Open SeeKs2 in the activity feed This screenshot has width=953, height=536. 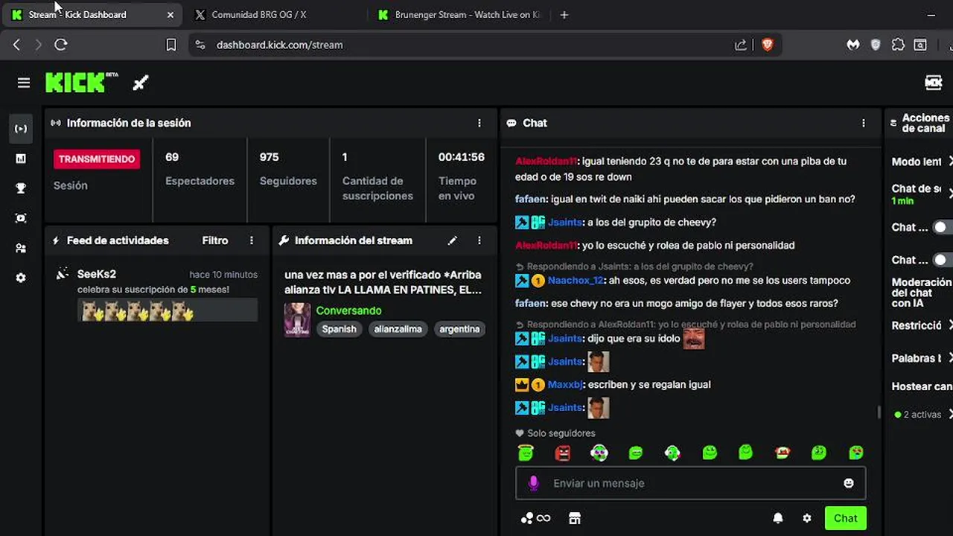(x=97, y=274)
